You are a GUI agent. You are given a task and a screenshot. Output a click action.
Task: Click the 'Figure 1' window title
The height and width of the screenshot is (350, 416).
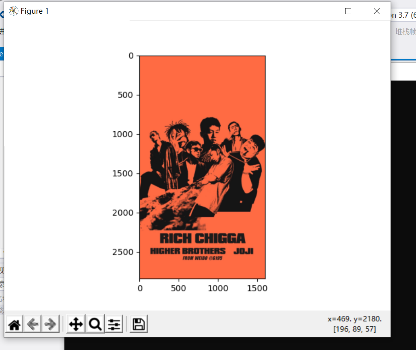coord(35,11)
